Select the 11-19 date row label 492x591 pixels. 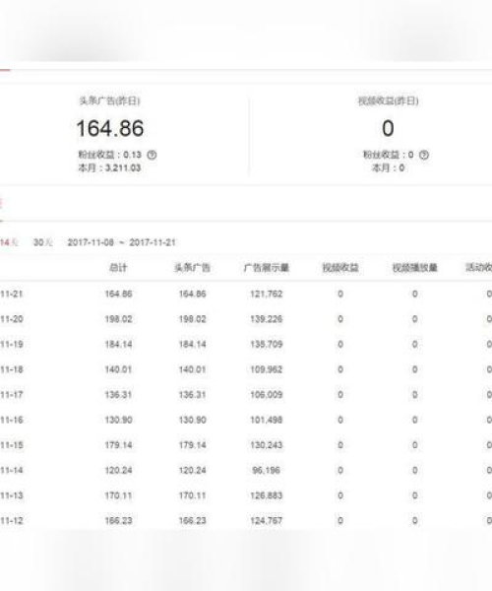click(x=12, y=345)
